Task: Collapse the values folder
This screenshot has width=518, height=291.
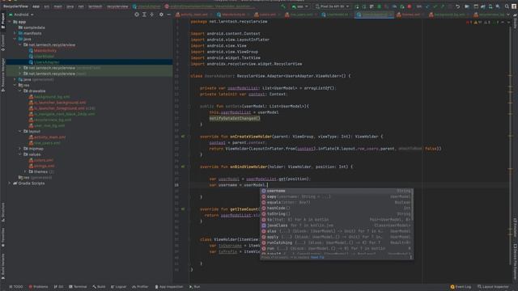Action: coord(19,154)
